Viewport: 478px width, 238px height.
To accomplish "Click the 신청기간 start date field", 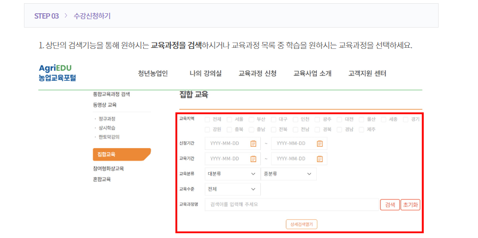I will [233, 143].
